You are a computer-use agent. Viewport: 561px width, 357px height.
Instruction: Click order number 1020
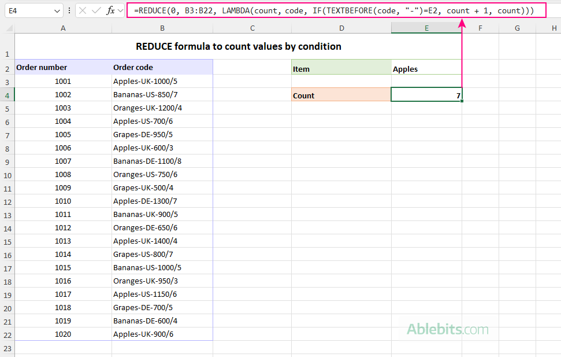coord(63,334)
